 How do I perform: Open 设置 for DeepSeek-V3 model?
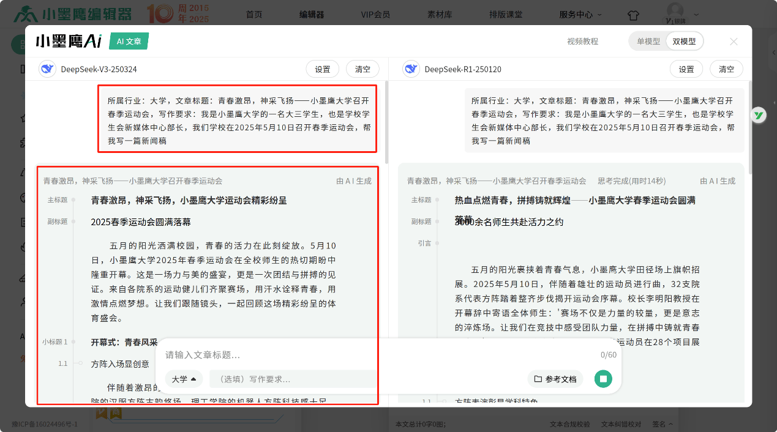pyautogui.click(x=323, y=69)
